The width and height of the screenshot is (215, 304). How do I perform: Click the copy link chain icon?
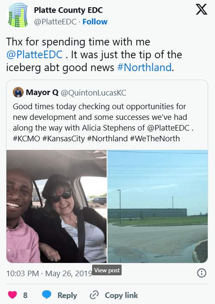pyautogui.click(x=94, y=295)
